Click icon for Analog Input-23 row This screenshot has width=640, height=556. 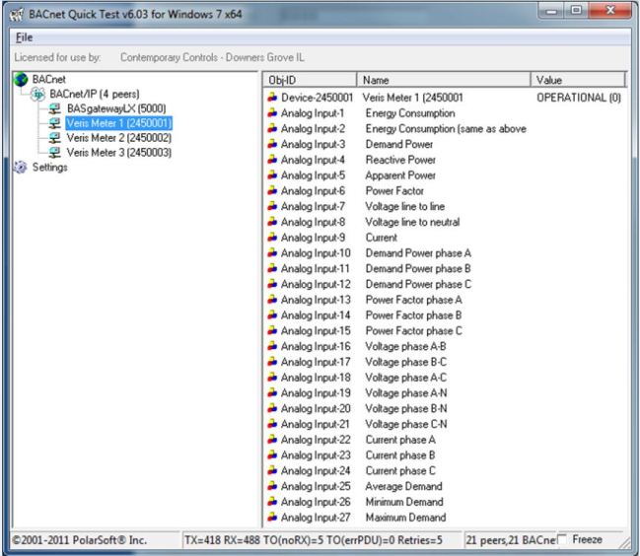coord(272,454)
